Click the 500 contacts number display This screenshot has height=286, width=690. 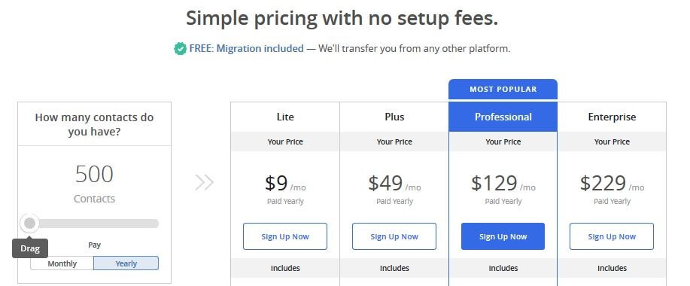[94, 175]
